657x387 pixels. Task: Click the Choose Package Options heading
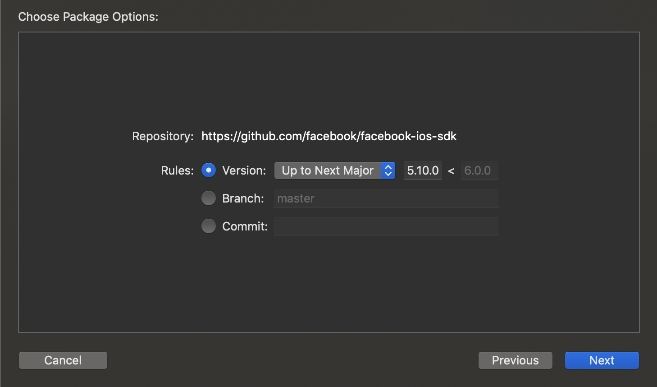click(88, 17)
